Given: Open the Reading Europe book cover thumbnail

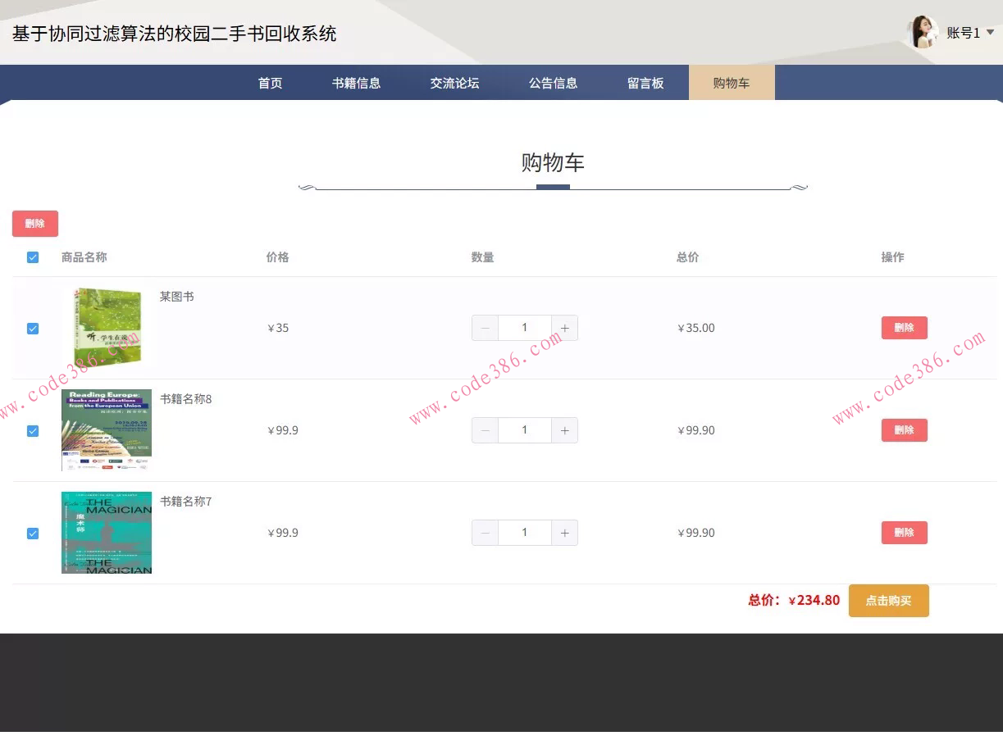Looking at the screenshot, I should (107, 430).
